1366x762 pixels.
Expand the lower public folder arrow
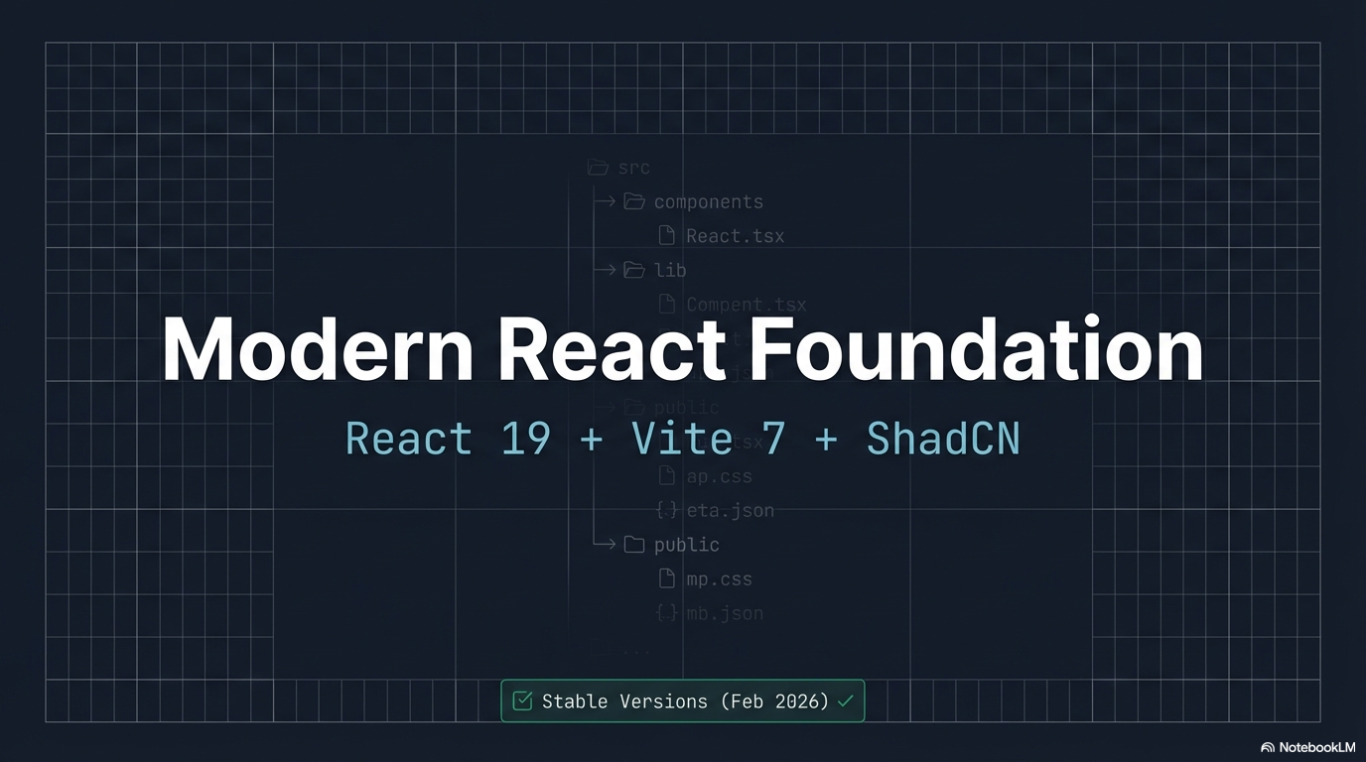click(x=608, y=544)
